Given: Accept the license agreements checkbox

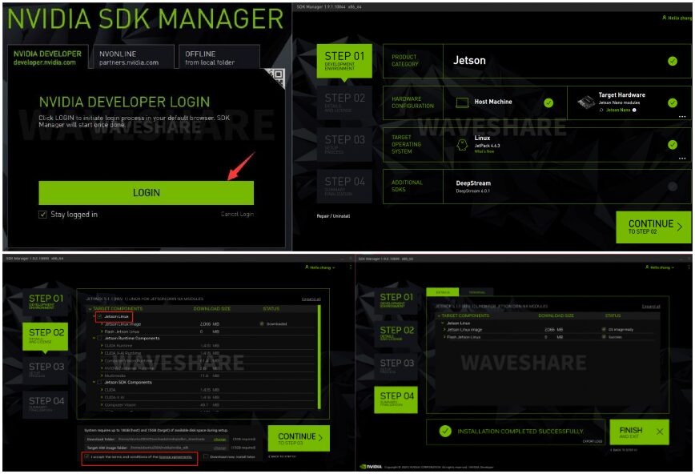Looking at the screenshot, I should pyautogui.click(x=86, y=456).
